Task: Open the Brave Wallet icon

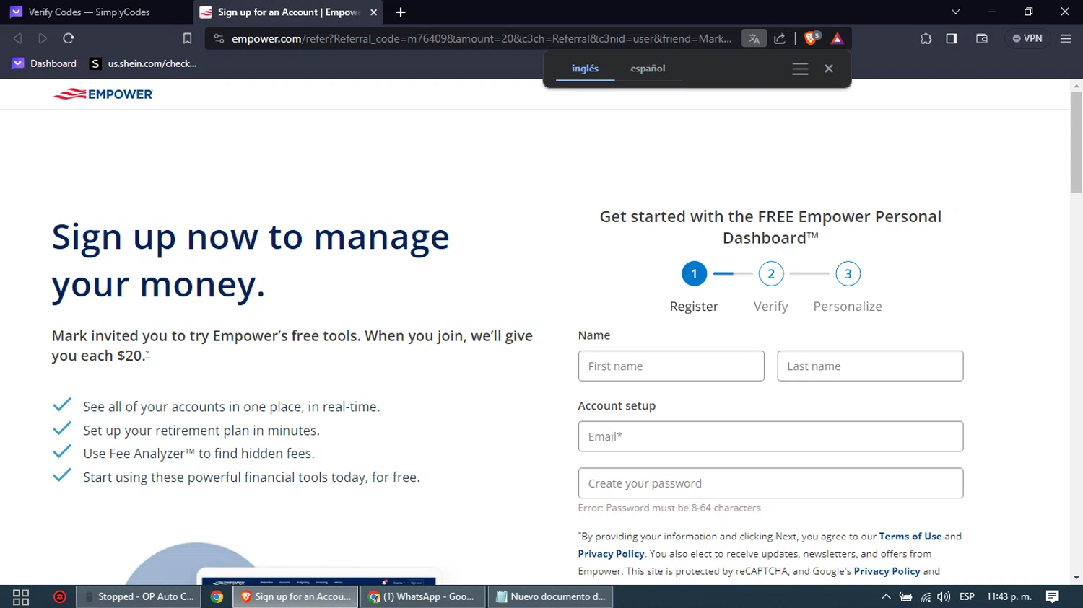Action: click(982, 38)
